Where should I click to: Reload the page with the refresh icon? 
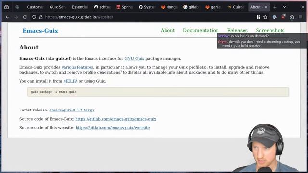coord(25,17)
